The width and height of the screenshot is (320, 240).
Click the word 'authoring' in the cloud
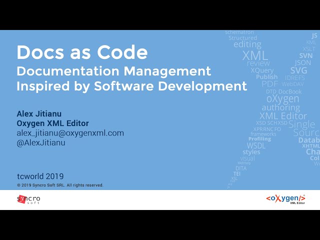pos(281,107)
